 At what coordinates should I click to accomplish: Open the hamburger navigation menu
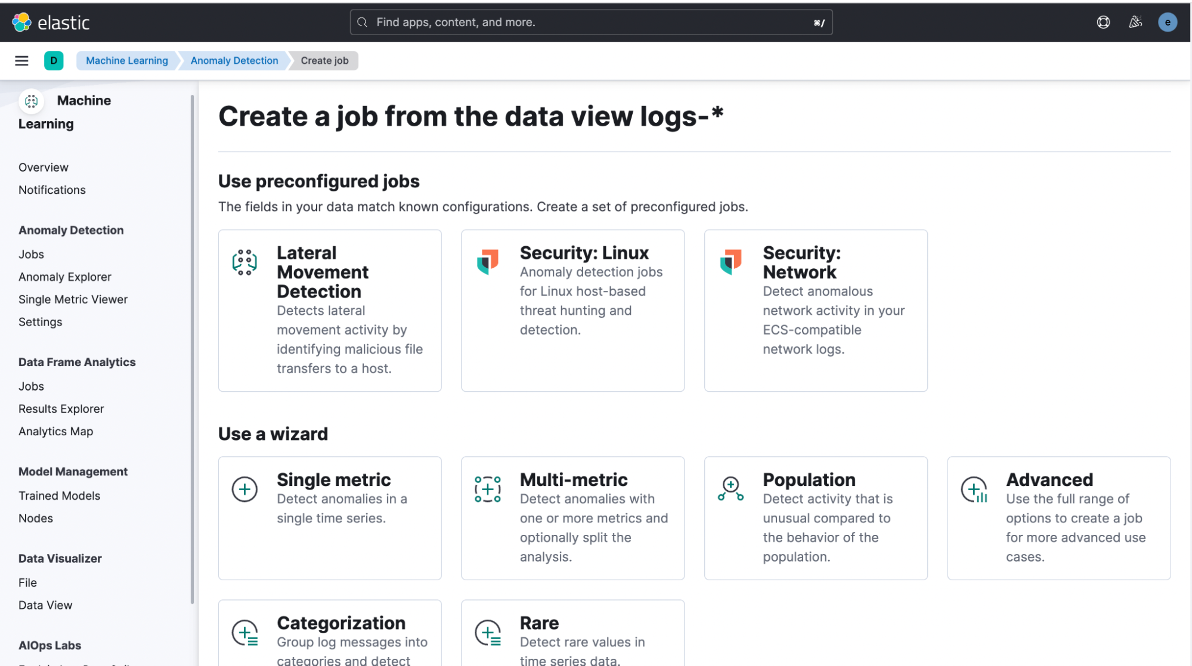tap(21, 61)
